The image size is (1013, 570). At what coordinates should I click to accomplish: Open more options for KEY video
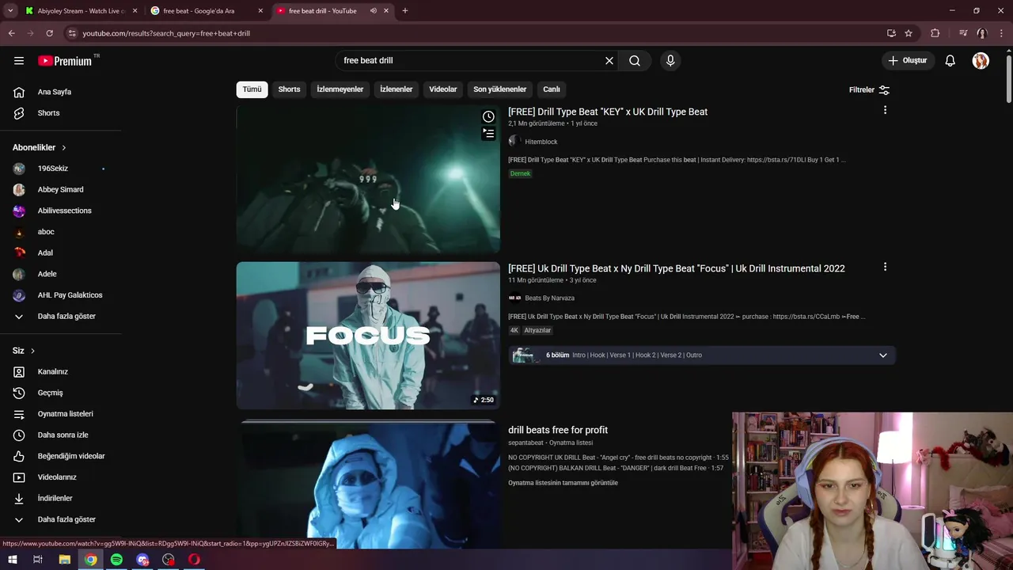tap(885, 110)
